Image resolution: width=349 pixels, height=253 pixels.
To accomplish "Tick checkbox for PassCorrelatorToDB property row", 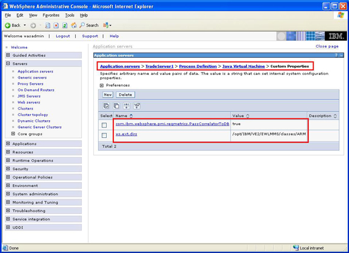I will pos(104,125).
